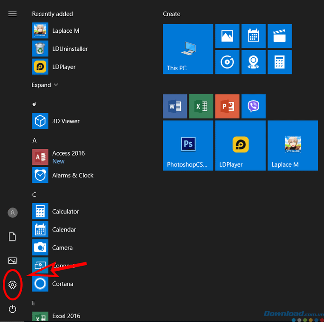This screenshot has height=322, width=324.
Task: Launch LDUninstaller from the app list
Action: (60, 49)
